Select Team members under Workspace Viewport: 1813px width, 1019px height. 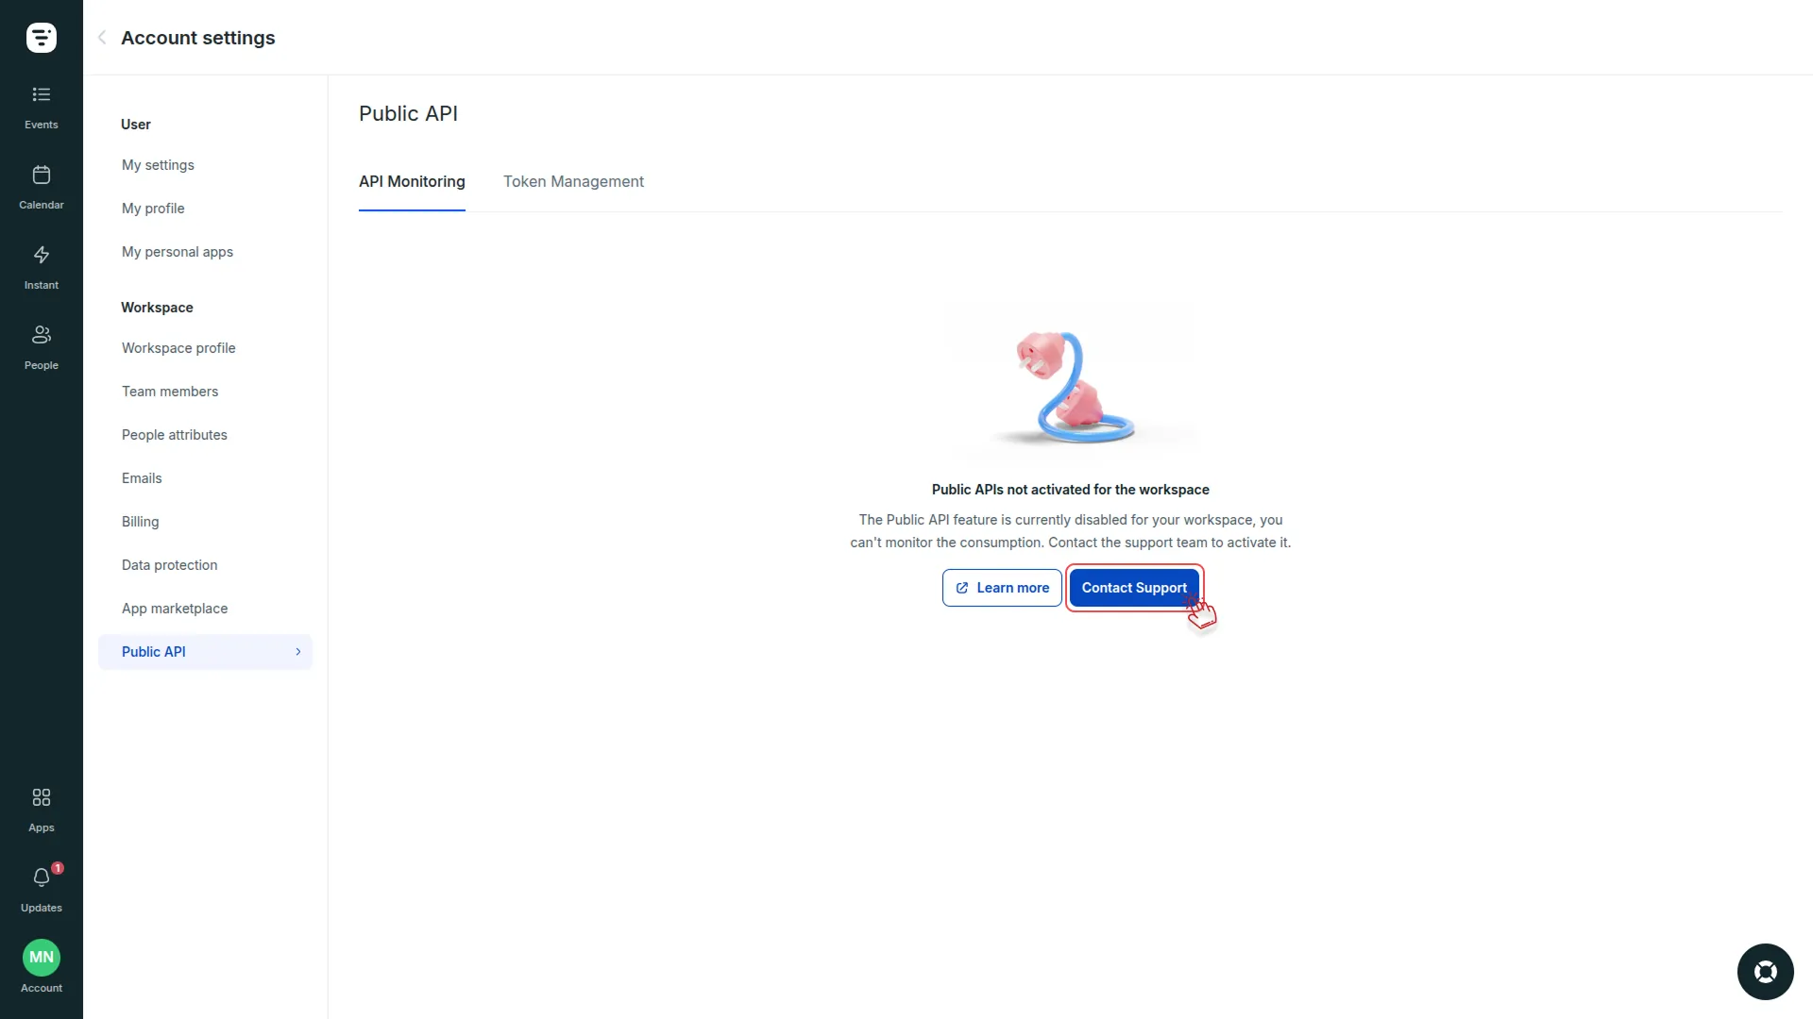tap(170, 391)
